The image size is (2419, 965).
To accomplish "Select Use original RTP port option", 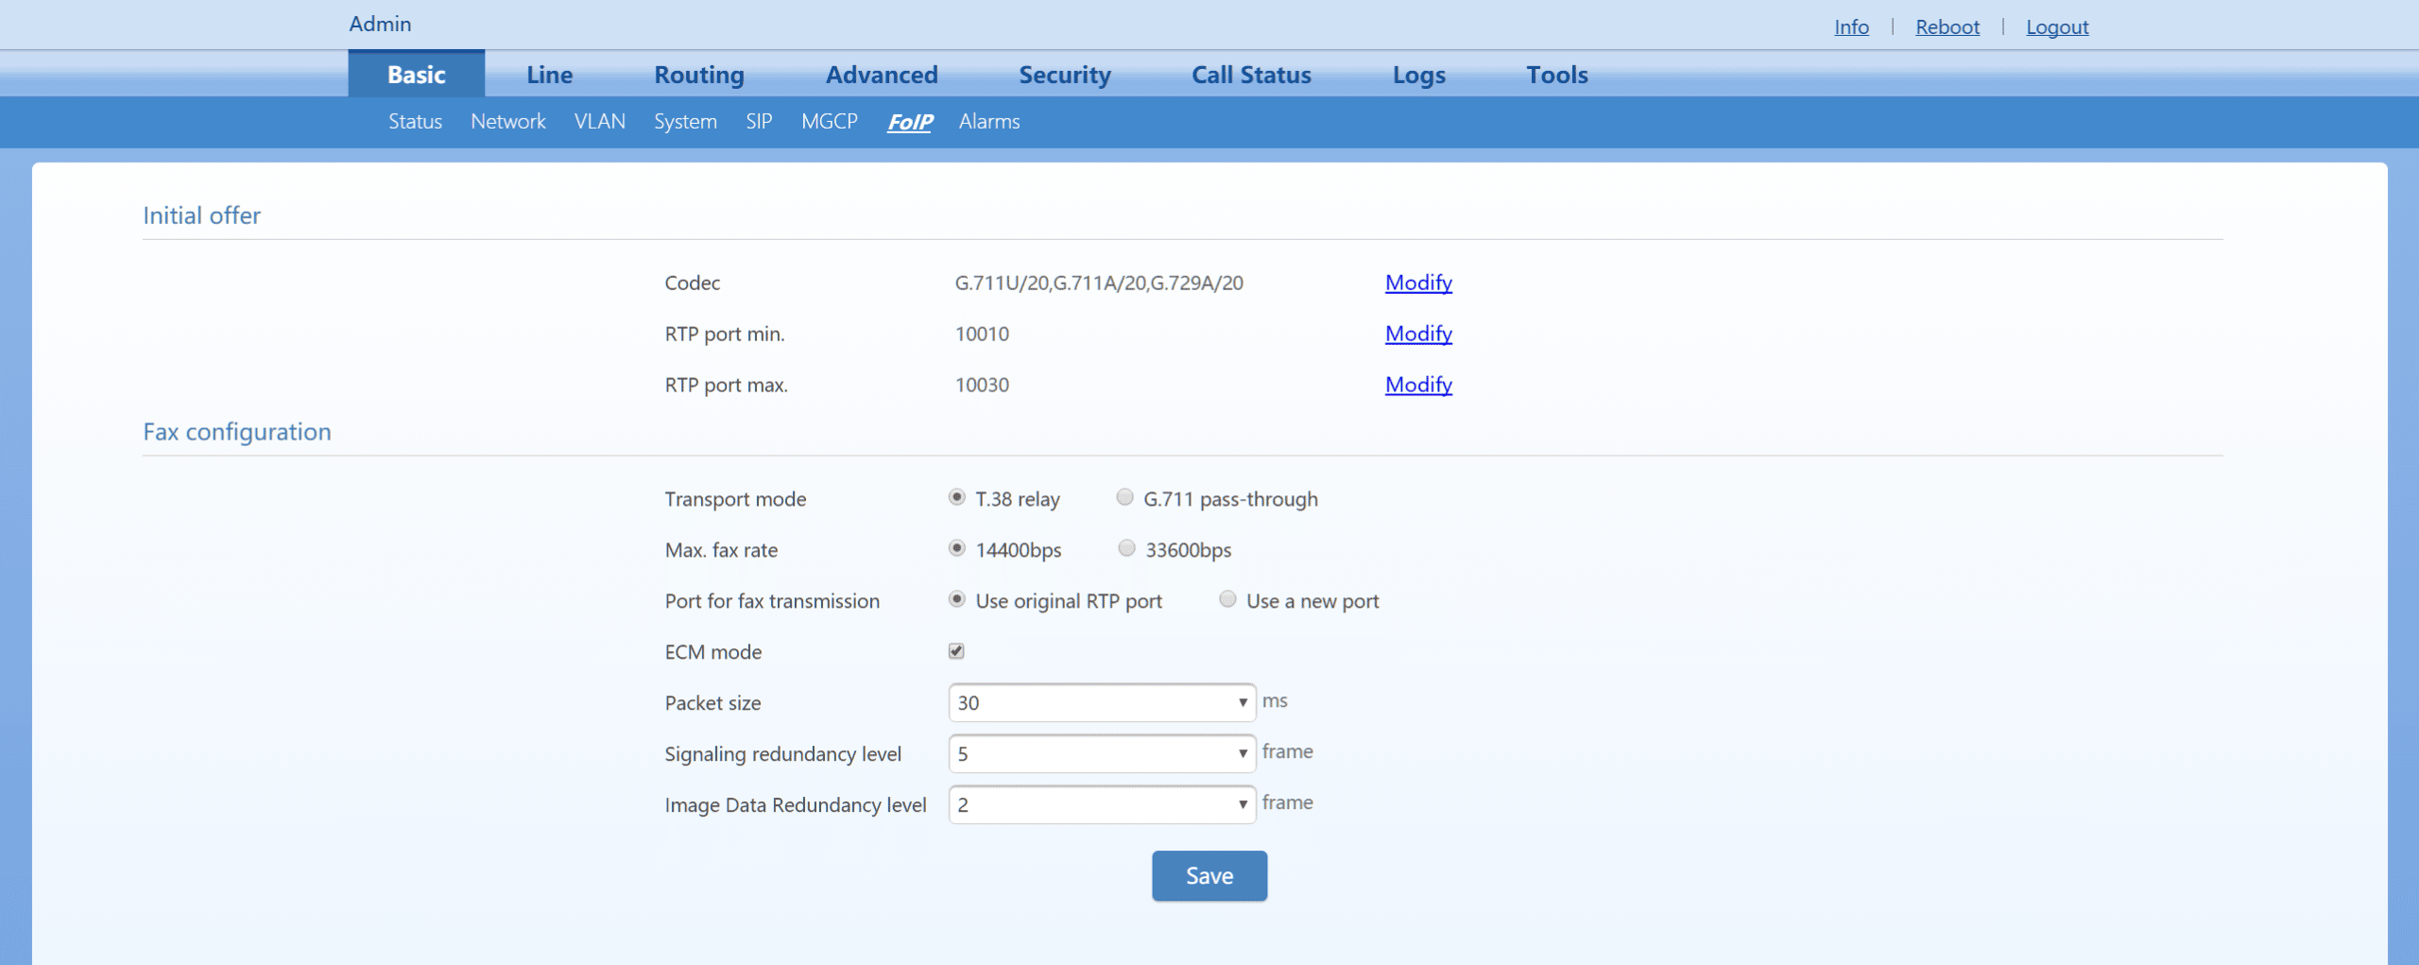I will tap(956, 599).
